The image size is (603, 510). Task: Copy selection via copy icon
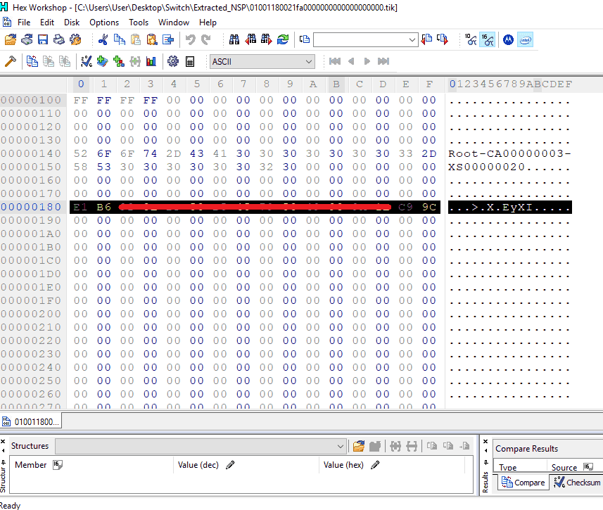coord(119,39)
